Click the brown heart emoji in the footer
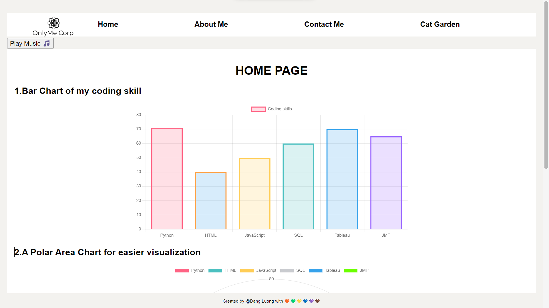549x308 pixels. tap(317, 301)
